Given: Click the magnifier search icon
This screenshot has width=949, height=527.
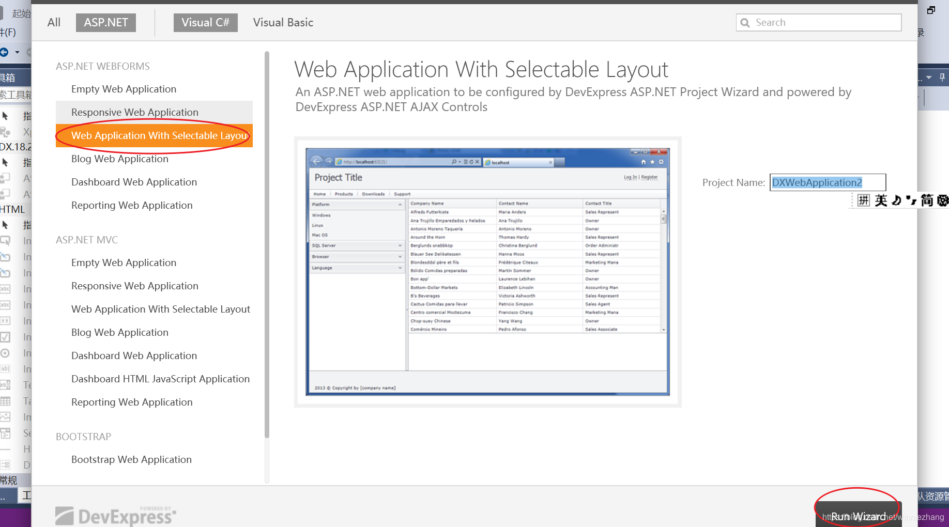Looking at the screenshot, I should (x=745, y=23).
